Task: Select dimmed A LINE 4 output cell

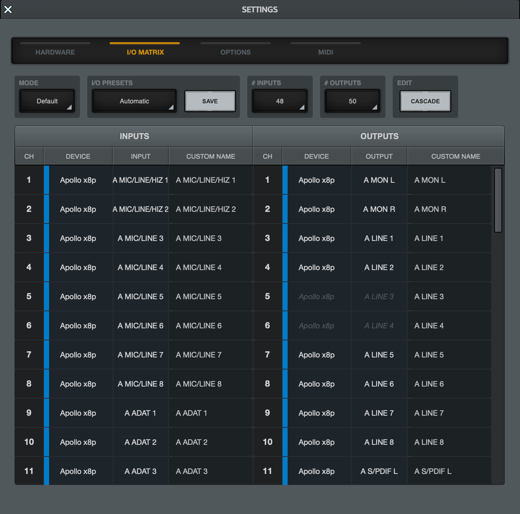Action: click(379, 326)
